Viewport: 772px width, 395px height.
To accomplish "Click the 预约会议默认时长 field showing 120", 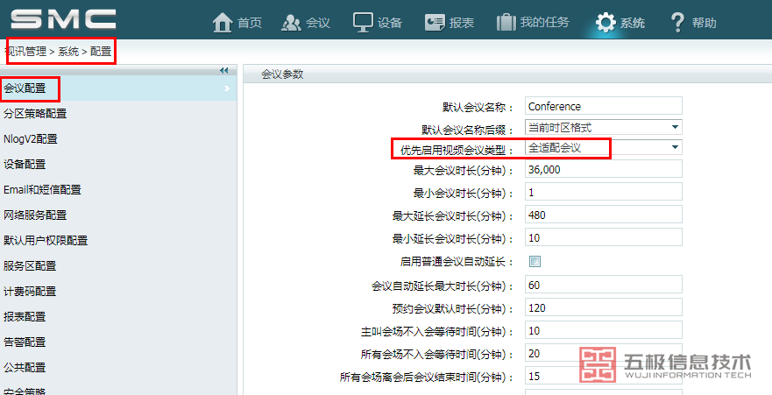I will click(604, 308).
